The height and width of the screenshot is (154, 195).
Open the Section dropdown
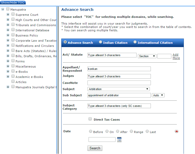point(147,56)
